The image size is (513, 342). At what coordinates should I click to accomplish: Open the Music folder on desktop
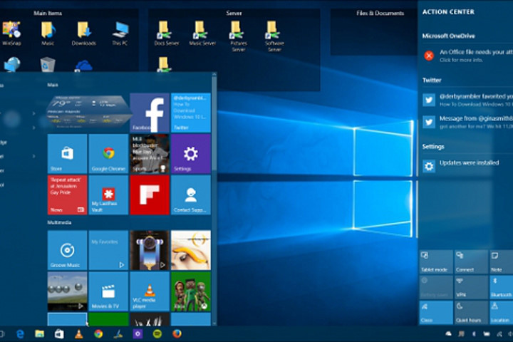(x=48, y=33)
